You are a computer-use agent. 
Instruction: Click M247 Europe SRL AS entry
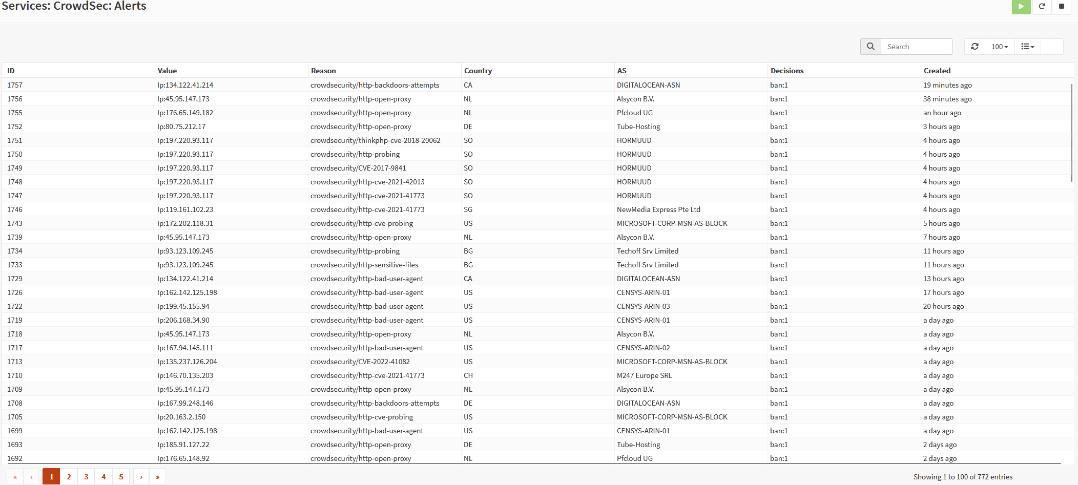pyautogui.click(x=645, y=375)
